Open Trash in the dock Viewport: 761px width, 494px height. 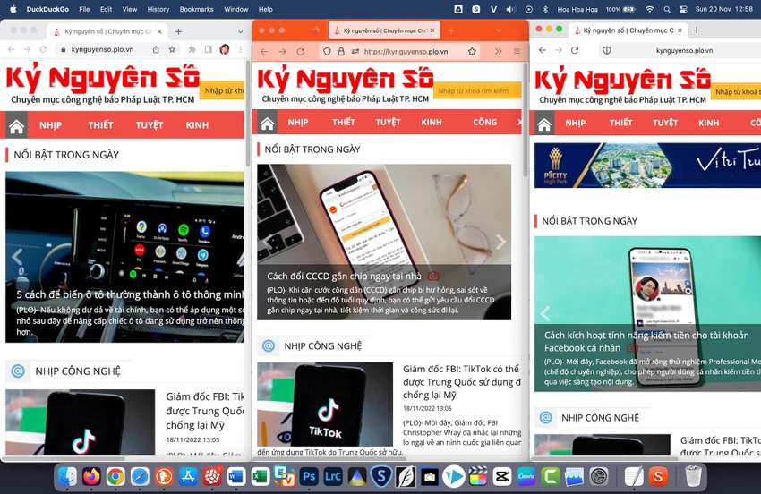[693, 476]
